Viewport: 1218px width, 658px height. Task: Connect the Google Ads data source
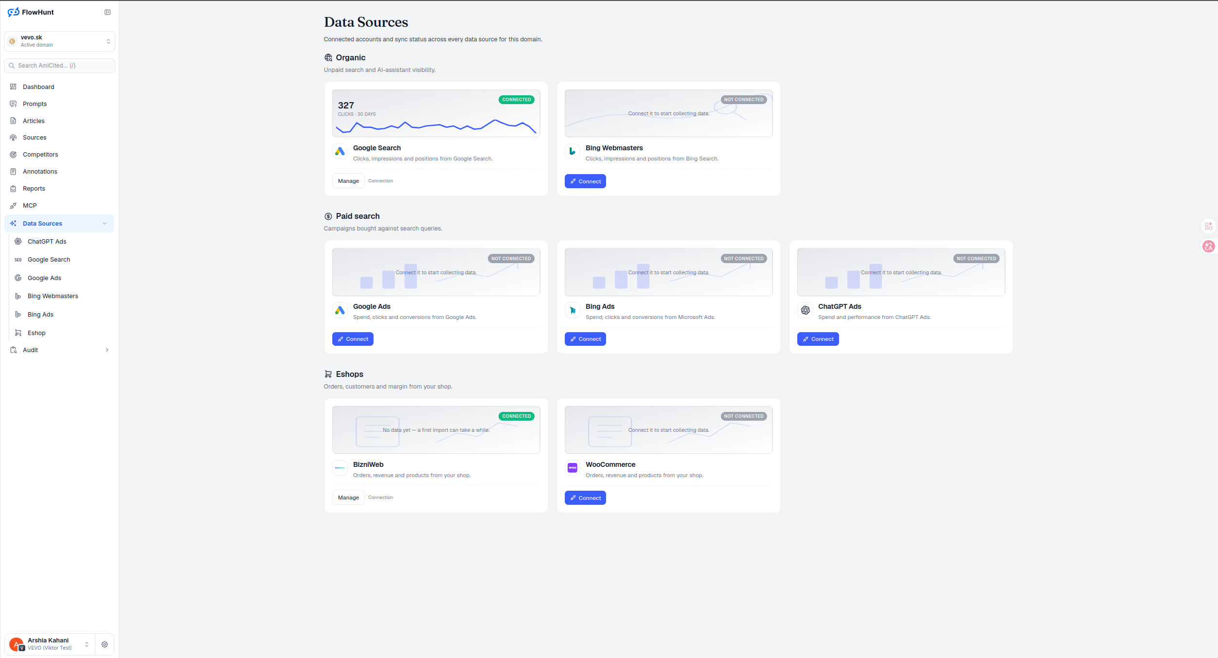tap(353, 339)
